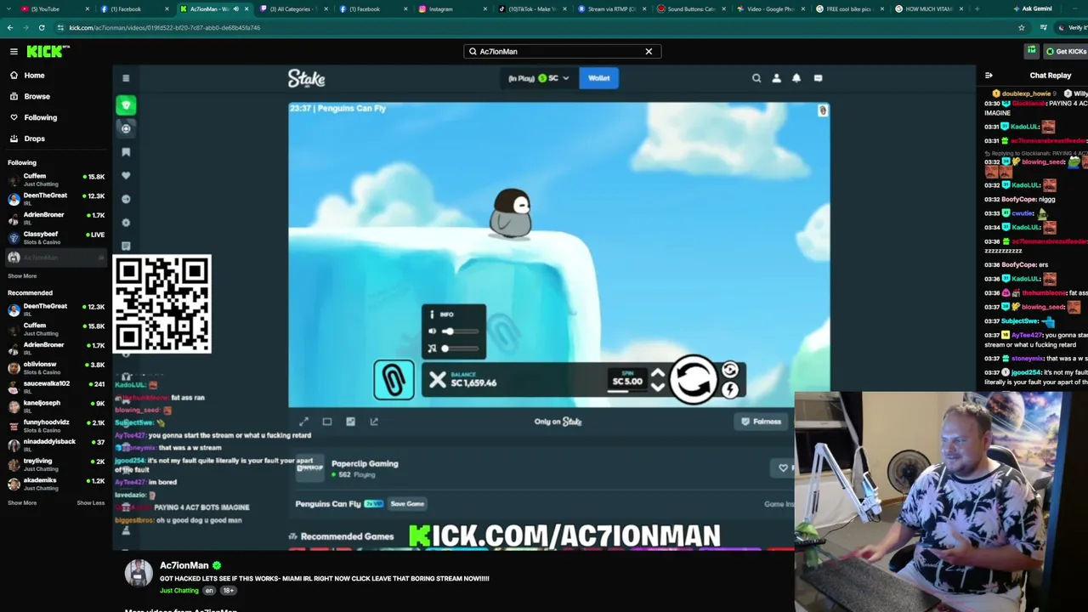Open the Stake user profile icon
Viewport: 1088px width, 612px height.
tap(776, 78)
